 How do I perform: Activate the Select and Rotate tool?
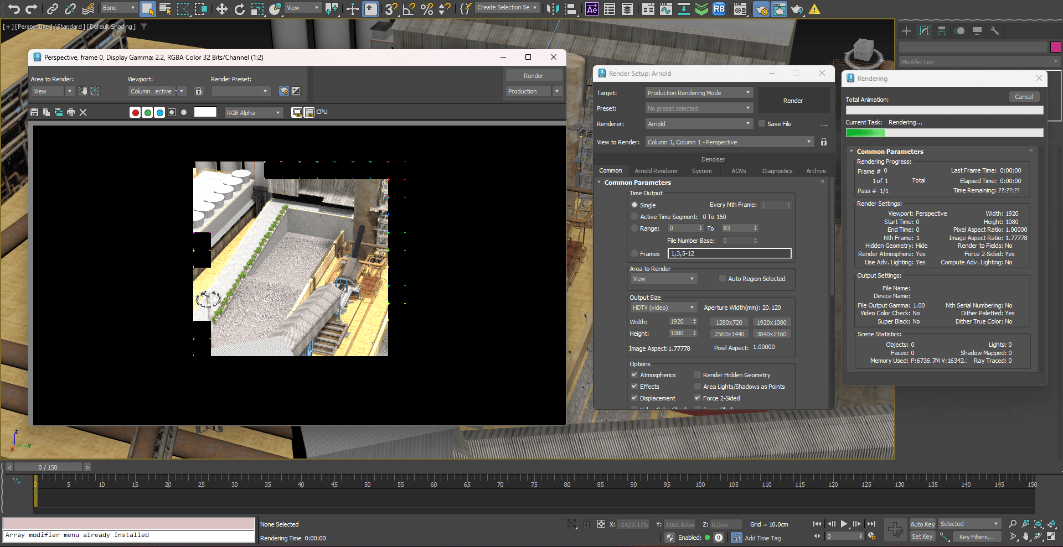coord(239,9)
